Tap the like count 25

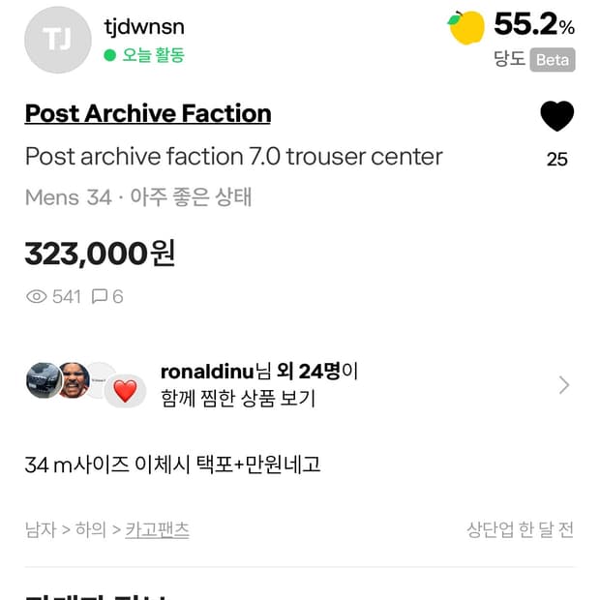(x=556, y=160)
